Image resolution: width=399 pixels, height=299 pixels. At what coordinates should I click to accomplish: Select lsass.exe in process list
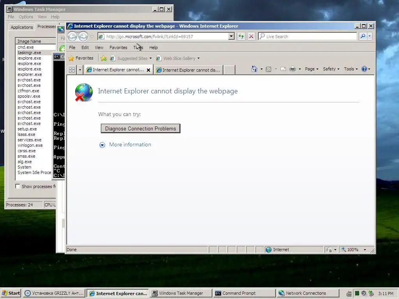26,134
